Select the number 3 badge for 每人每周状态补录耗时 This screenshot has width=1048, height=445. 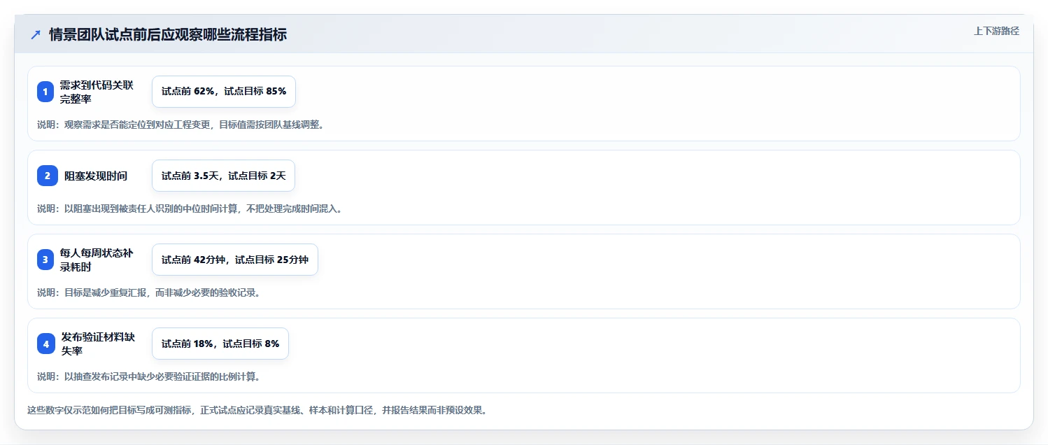click(45, 260)
